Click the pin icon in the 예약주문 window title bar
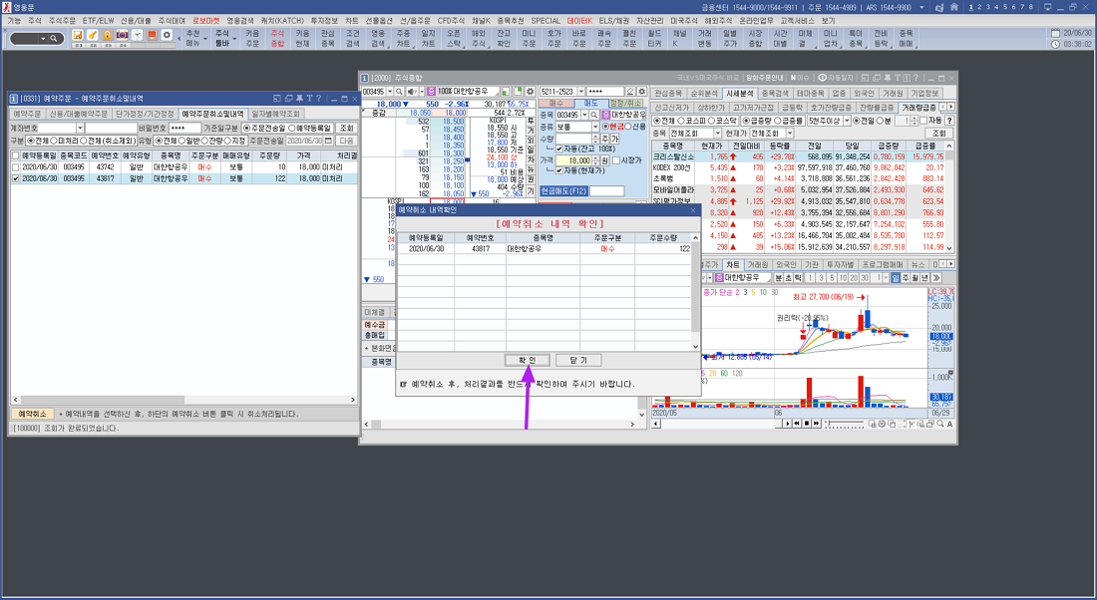1097x600 pixels. (x=299, y=99)
